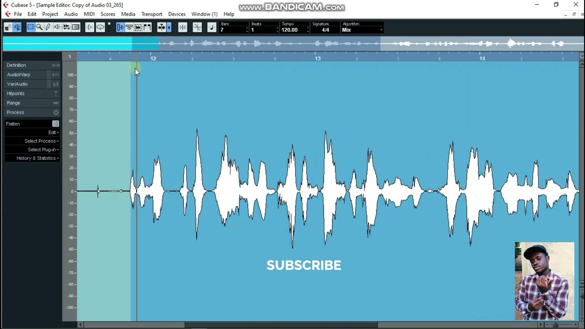Click the Flatten button icon
585x329 pixels.
tap(55, 124)
